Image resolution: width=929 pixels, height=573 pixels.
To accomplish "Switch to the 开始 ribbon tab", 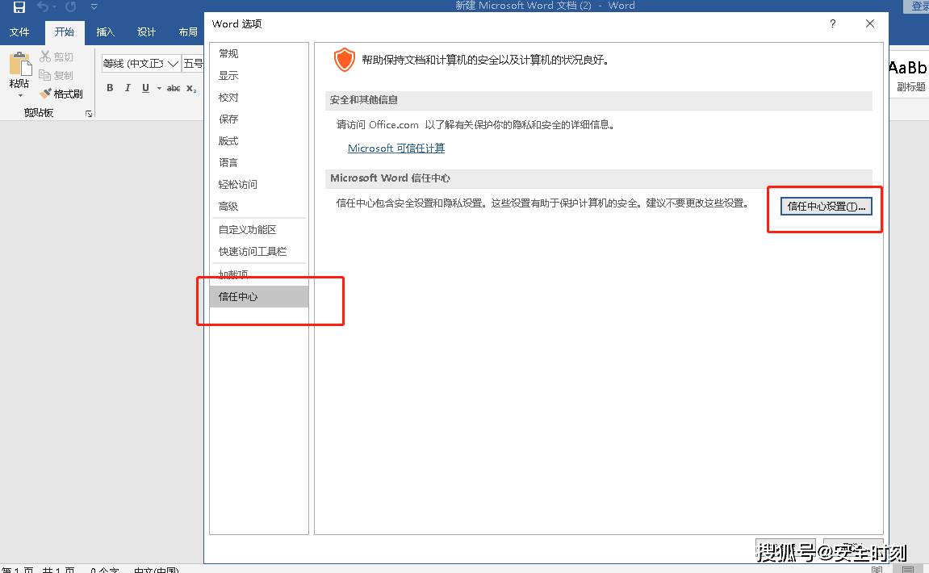I will (65, 32).
